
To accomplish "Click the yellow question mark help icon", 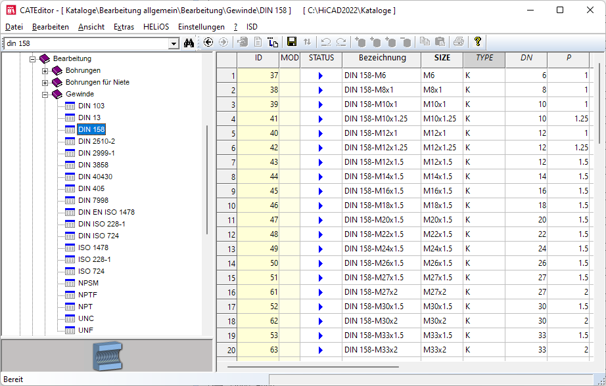I will click(x=478, y=41).
